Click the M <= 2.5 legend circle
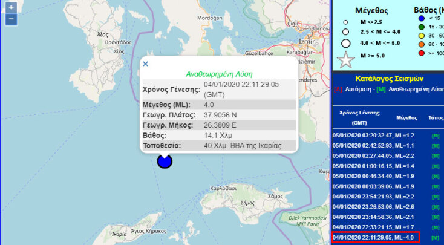Image resolution: width=444 pixels, height=245 pixels. pos(345,22)
